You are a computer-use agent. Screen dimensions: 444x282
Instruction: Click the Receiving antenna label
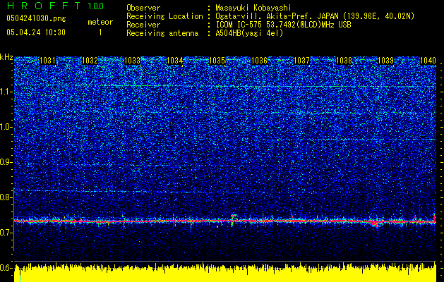pos(162,33)
